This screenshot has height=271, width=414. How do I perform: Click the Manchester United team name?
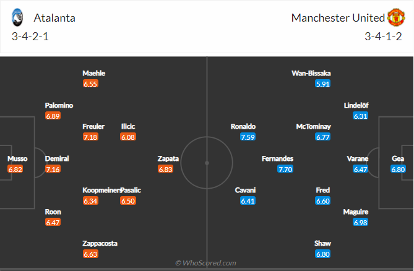pos(337,18)
